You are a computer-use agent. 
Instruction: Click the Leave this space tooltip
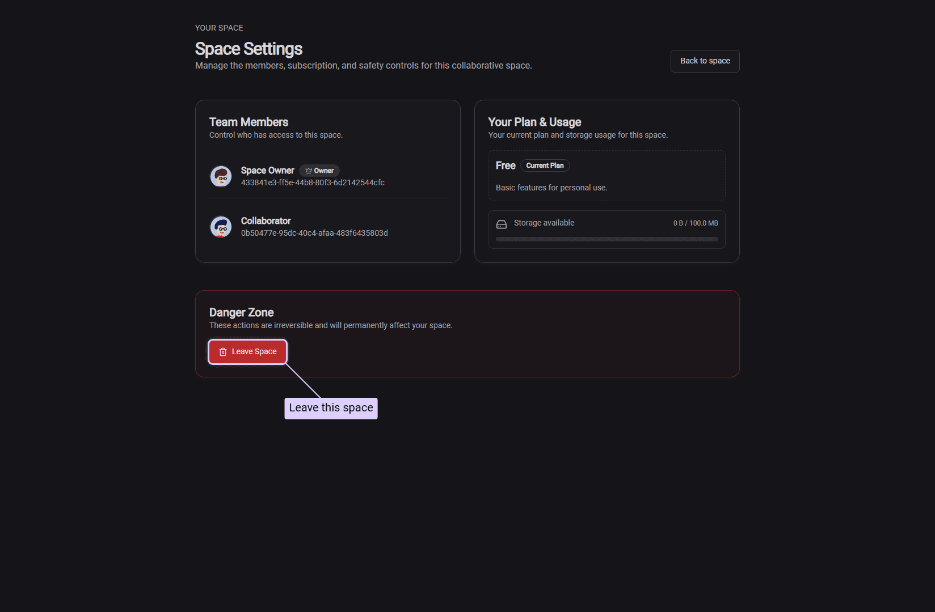pos(331,408)
